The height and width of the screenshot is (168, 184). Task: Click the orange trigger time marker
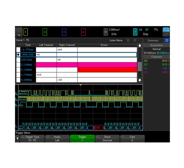80,85
